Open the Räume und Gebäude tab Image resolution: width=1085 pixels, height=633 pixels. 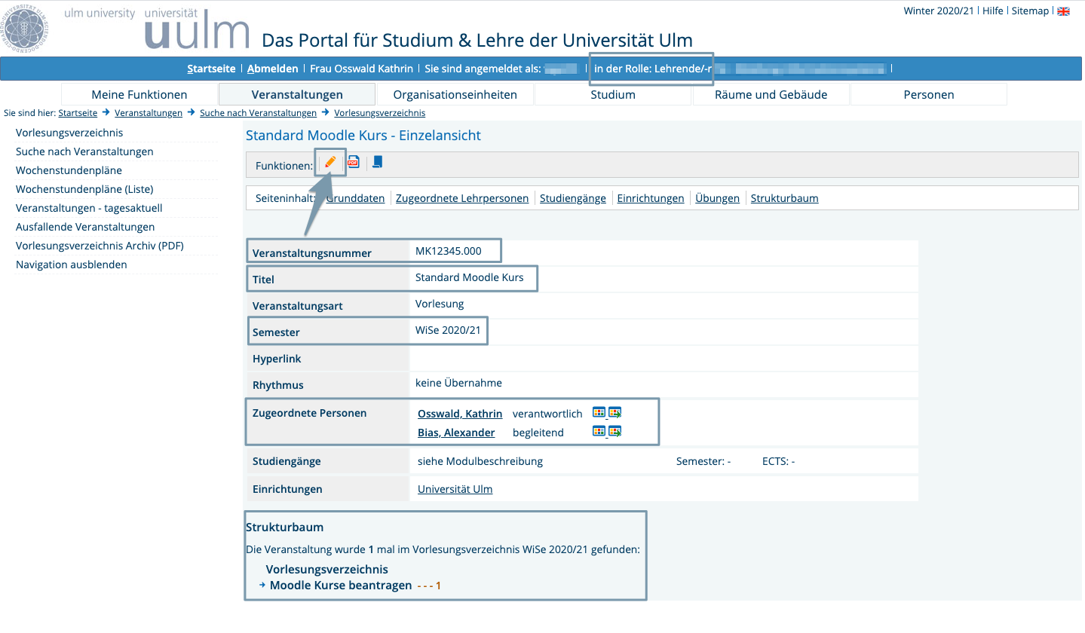click(771, 94)
